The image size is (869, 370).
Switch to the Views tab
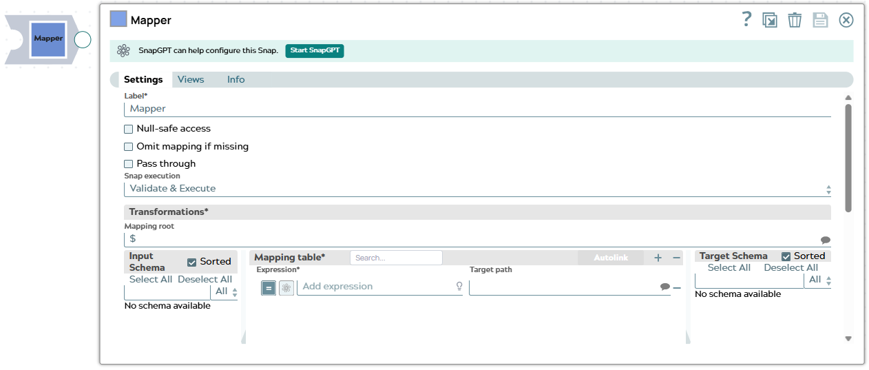click(191, 79)
